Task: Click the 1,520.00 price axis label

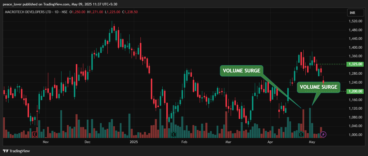Action: click(355, 21)
